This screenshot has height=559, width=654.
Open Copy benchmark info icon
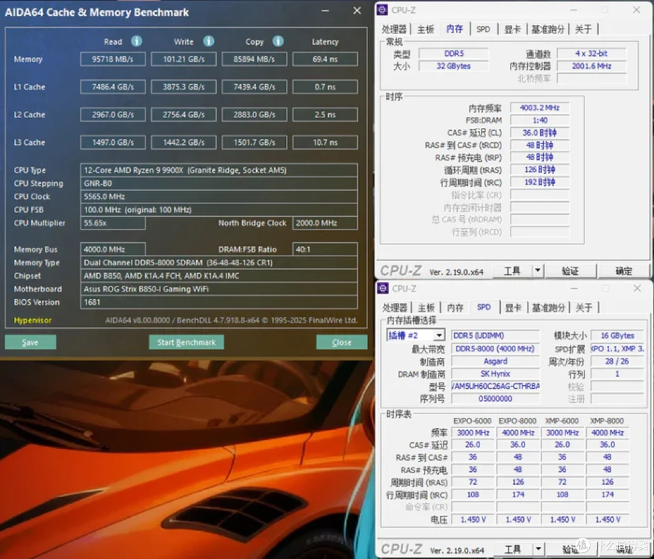pos(278,41)
